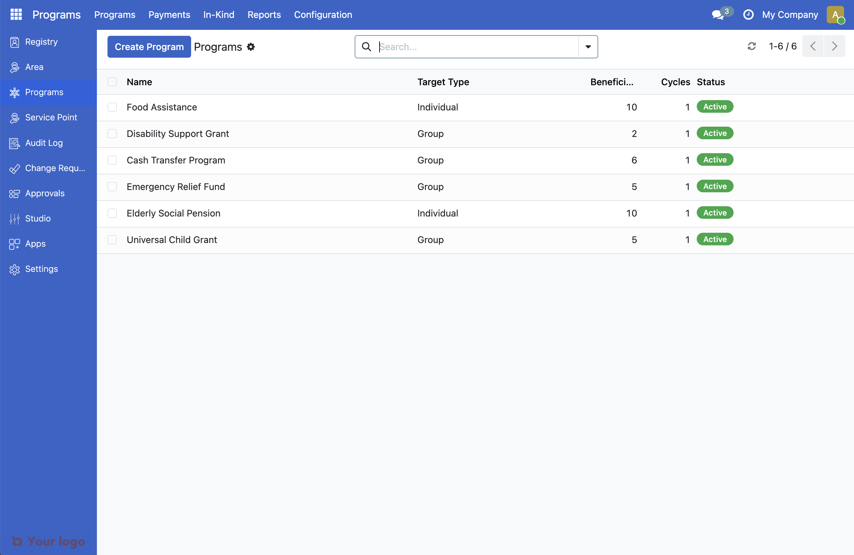Click the Create Program button
Screen dimensions: 854x555
point(149,46)
